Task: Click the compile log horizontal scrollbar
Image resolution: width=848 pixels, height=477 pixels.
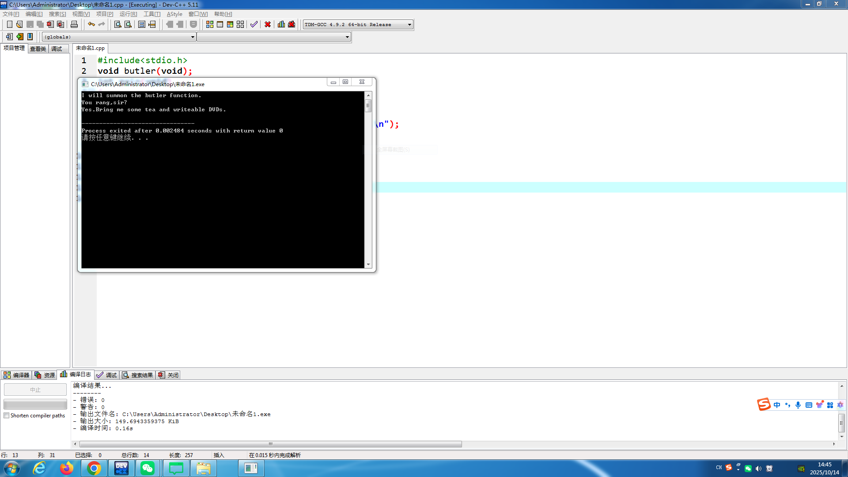Action: coord(270,444)
